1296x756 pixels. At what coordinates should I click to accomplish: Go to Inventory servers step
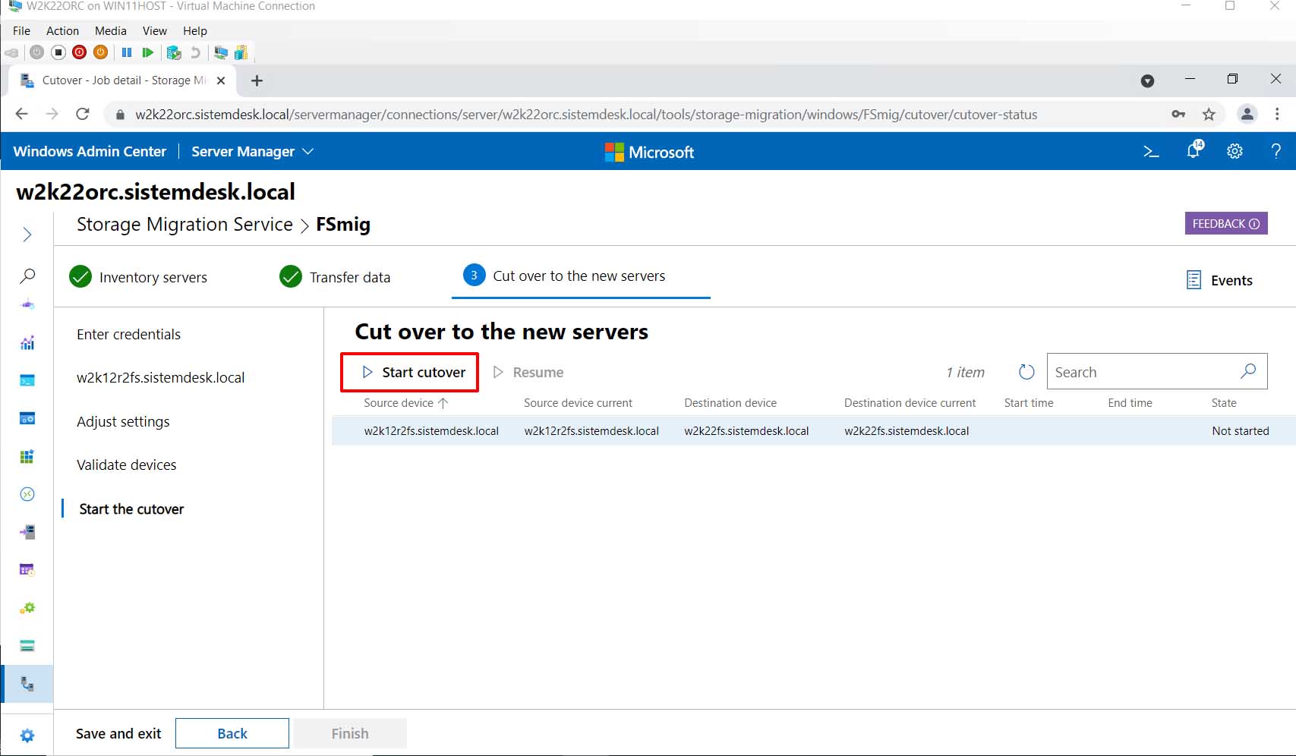point(138,277)
